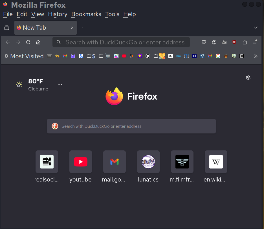The height and width of the screenshot is (229, 264).
Task: Open the Google bookmark icon
Action: point(218,56)
